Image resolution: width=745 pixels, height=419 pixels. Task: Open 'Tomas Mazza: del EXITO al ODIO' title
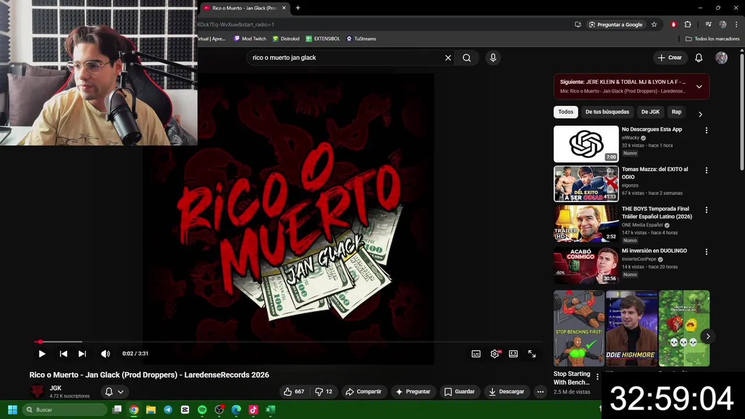coord(655,173)
